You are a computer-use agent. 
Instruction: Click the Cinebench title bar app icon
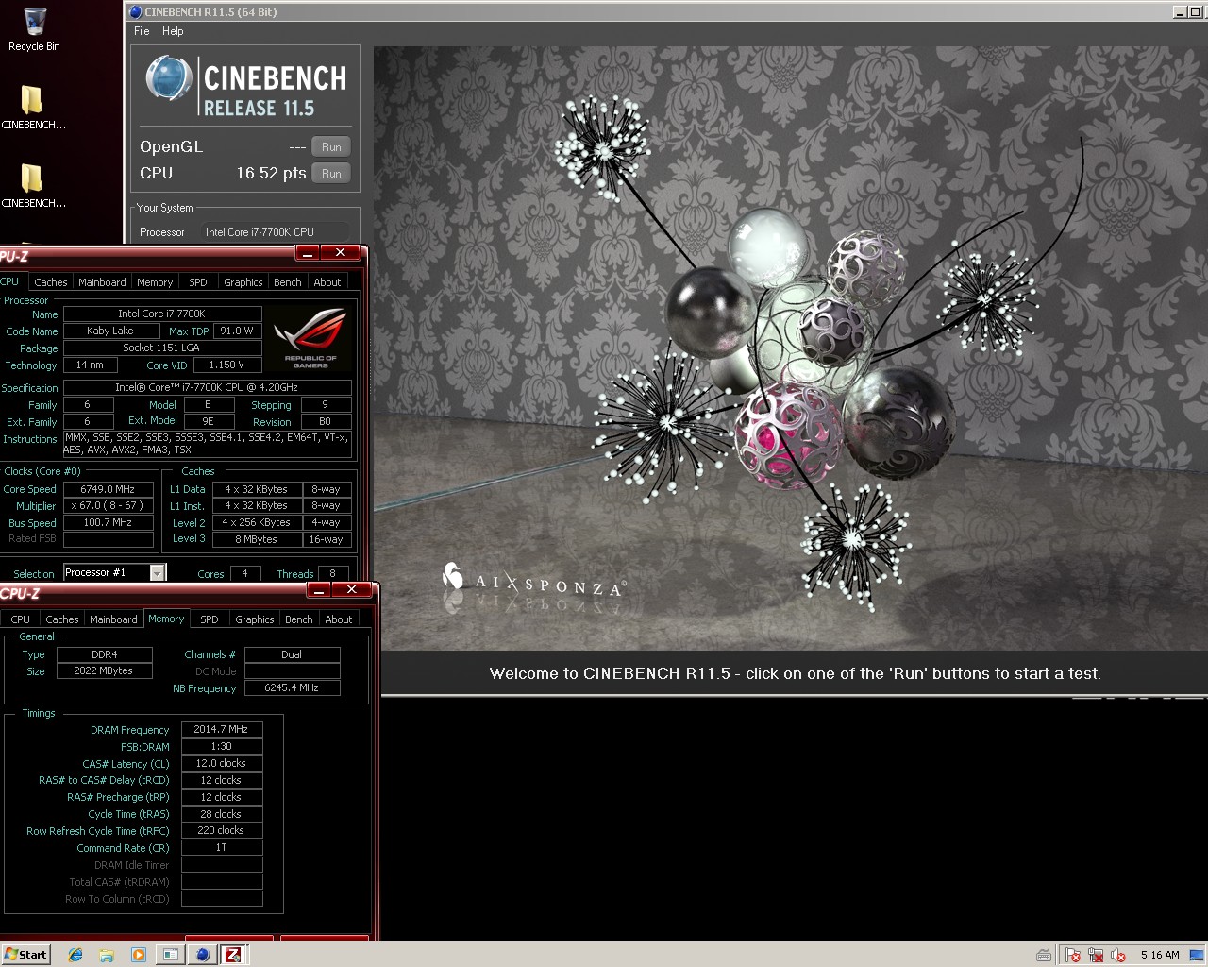(136, 12)
